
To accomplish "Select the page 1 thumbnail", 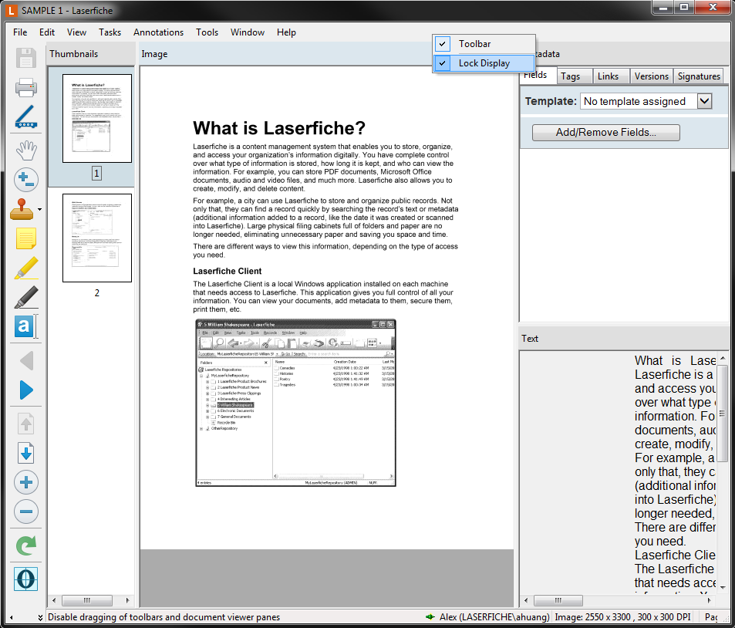I will 97,118.
